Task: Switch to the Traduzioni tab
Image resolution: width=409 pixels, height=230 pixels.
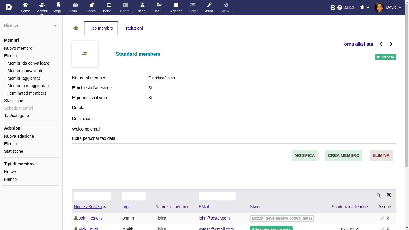Action: tap(133, 28)
